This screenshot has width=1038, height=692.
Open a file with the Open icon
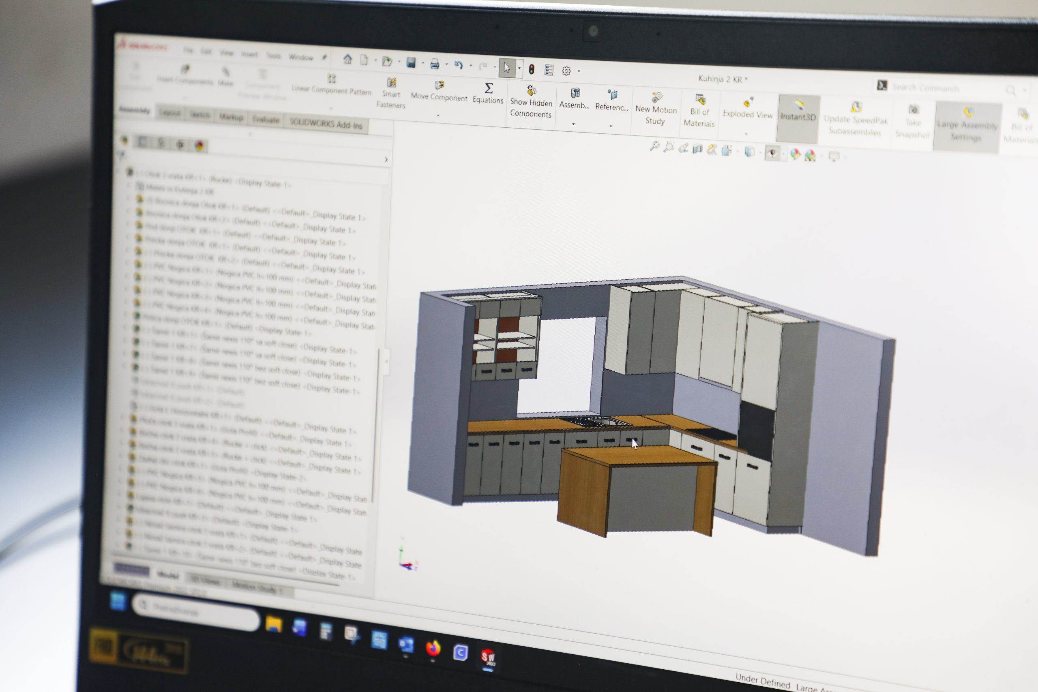tap(387, 61)
